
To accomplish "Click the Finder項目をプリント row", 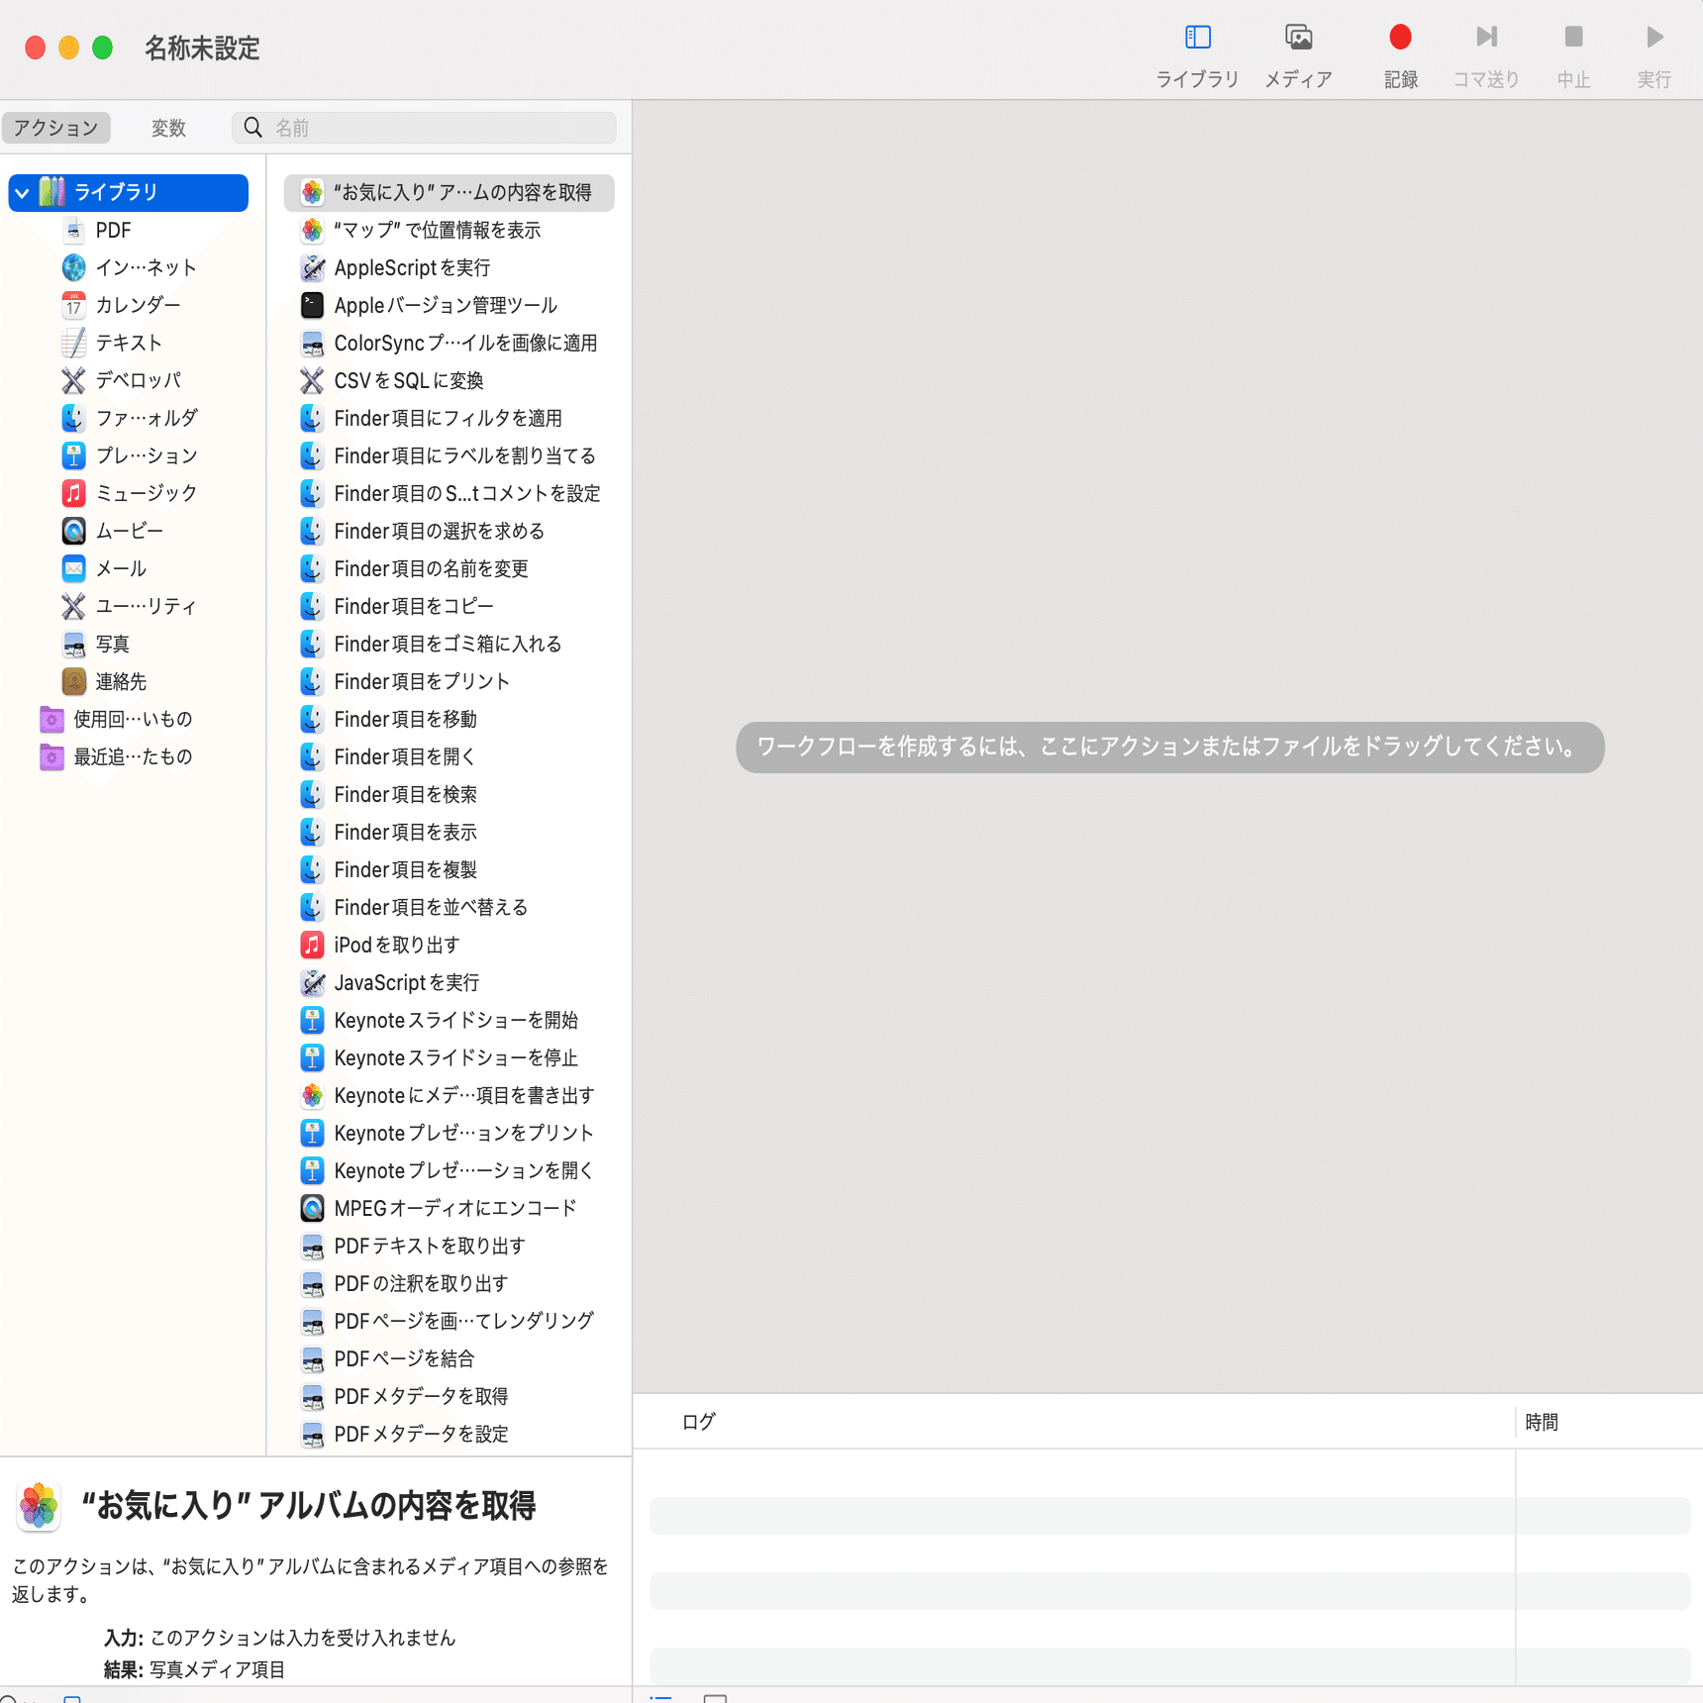I will [450, 682].
